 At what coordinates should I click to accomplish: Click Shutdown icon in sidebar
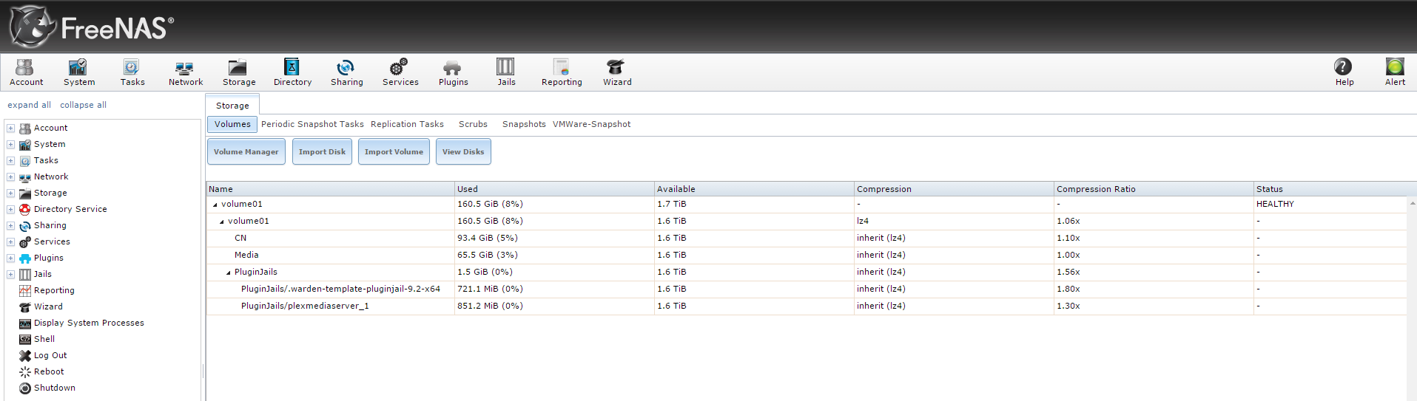(25, 388)
